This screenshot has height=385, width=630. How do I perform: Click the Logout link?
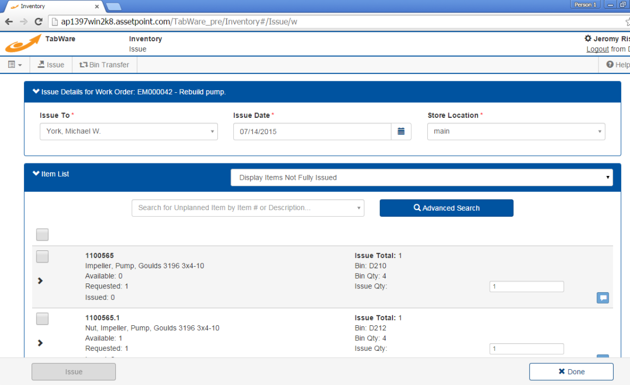pos(597,48)
